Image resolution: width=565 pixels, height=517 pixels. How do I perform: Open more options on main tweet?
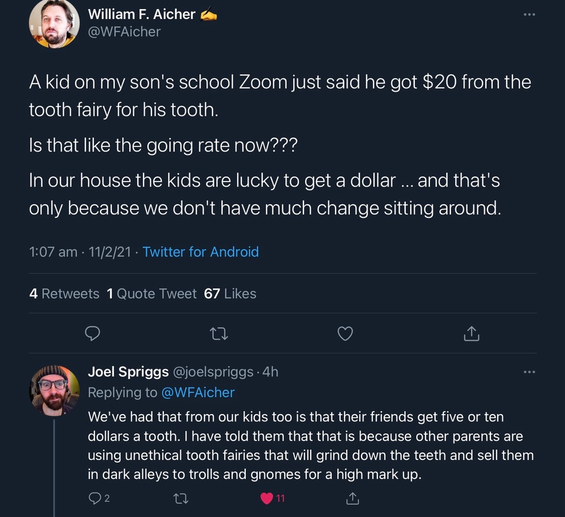(529, 14)
